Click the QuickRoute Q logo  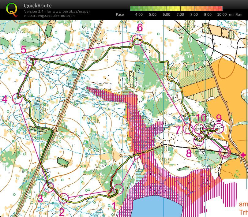pyautogui.click(x=12, y=10)
